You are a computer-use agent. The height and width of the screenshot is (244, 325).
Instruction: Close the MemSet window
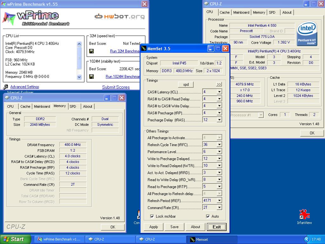(x=225, y=49)
